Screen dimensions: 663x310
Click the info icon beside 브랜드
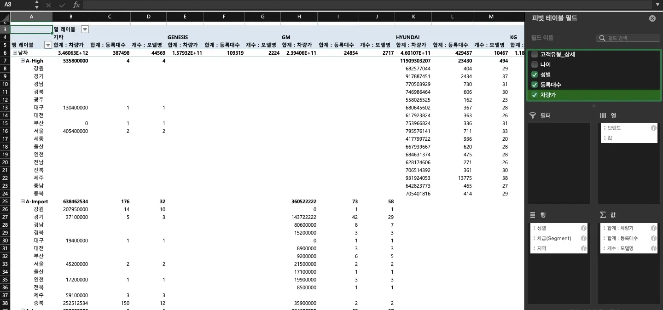[653, 128]
